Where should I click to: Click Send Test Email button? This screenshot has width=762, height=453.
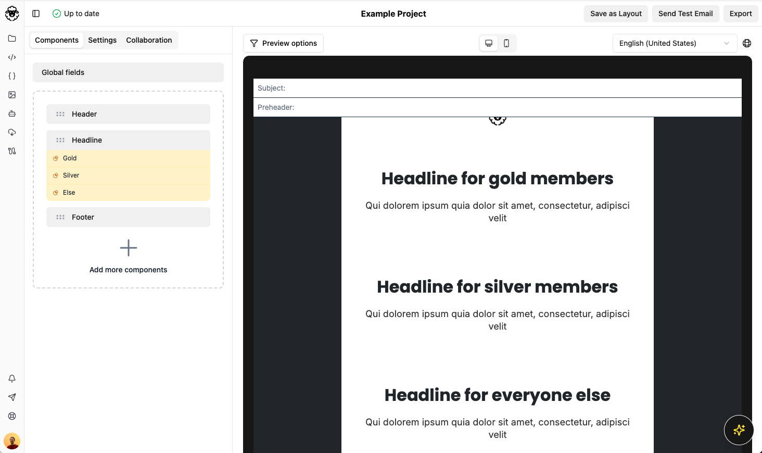[685, 14]
